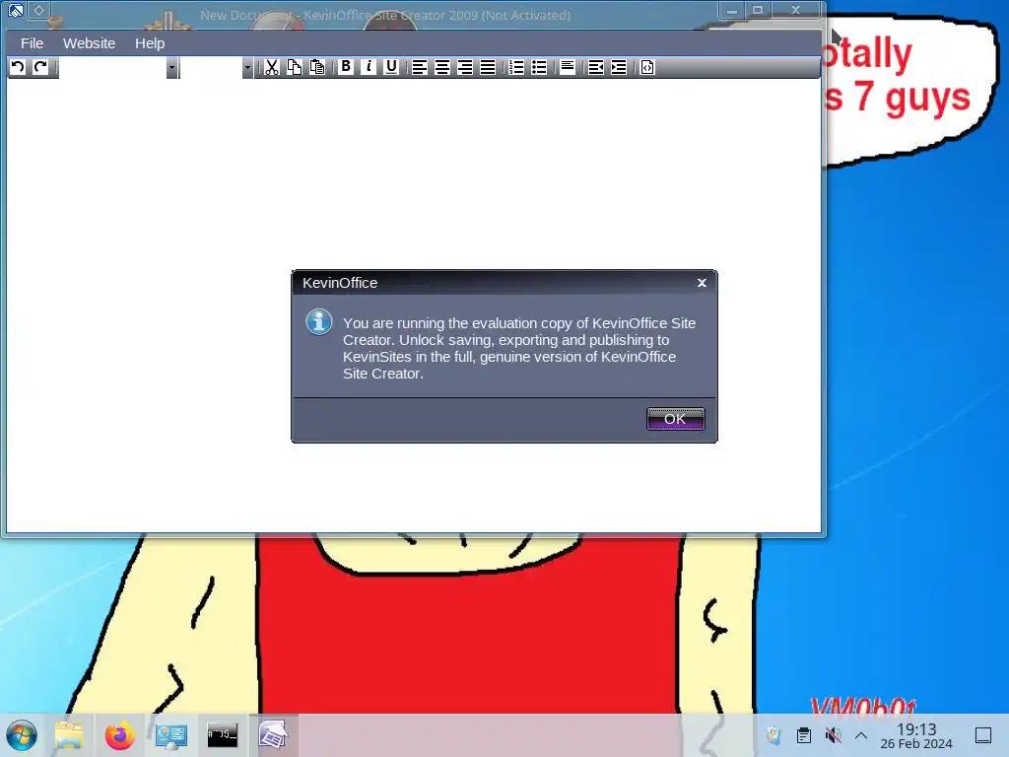Redo the last undone action
1009x757 pixels.
[x=40, y=67]
